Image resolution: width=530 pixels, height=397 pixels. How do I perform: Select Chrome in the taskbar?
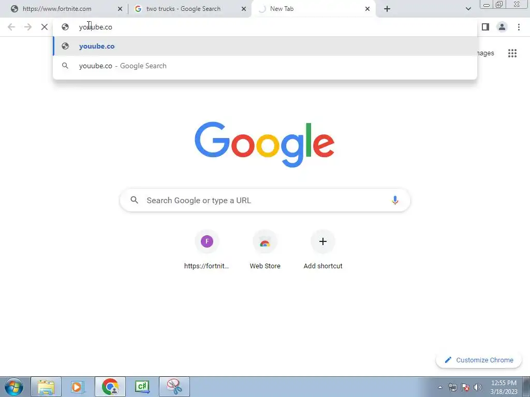110,387
